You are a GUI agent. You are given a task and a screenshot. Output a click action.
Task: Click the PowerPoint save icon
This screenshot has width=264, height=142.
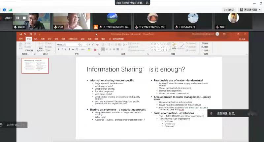(x=20, y=34)
